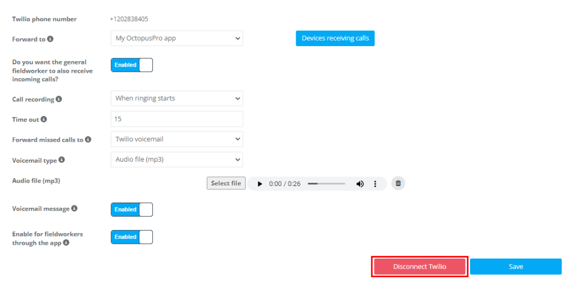This screenshot has height=286, width=569.
Task: Mute the audio player volume
Action: point(360,184)
